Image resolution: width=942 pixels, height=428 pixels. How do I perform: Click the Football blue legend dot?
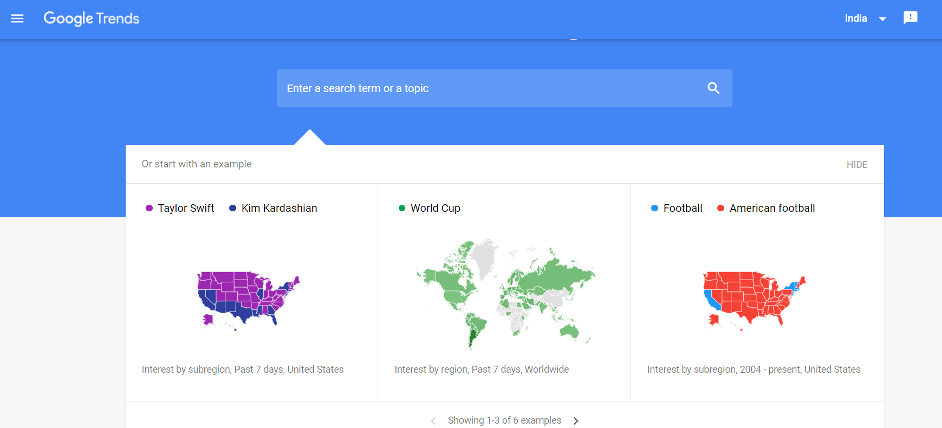[654, 208]
